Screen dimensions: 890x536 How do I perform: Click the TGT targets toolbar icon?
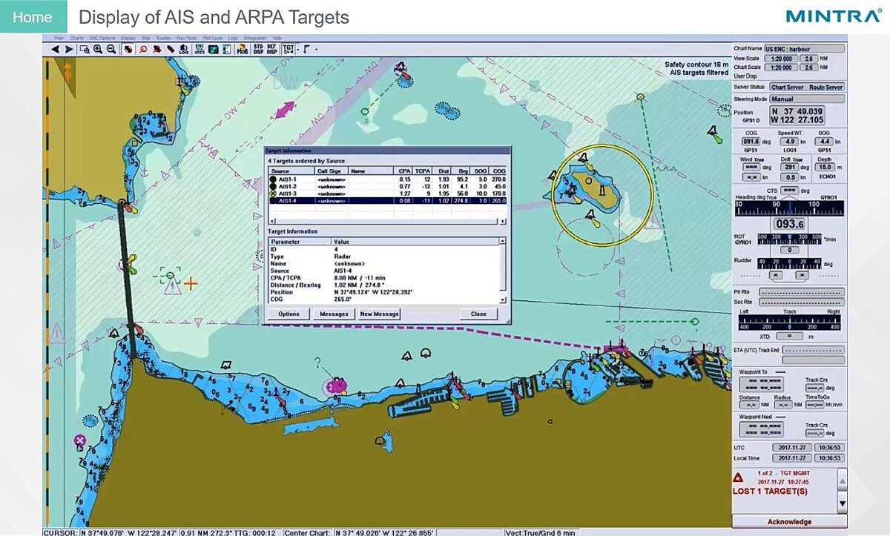coord(289,50)
